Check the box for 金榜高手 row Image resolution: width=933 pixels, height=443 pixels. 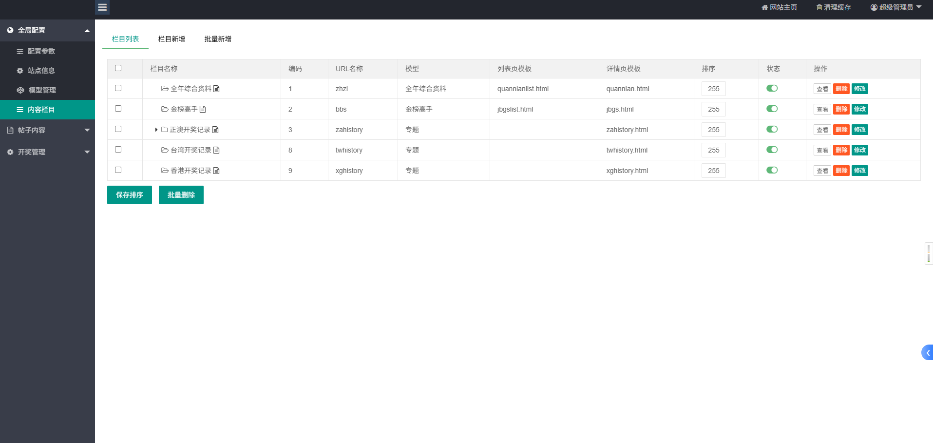pyautogui.click(x=118, y=109)
